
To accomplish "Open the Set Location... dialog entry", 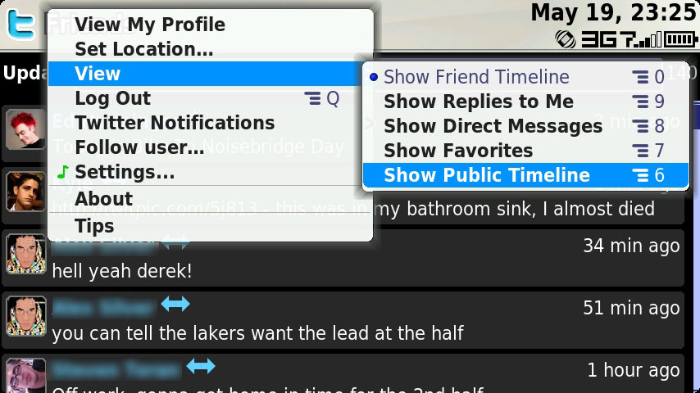I will click(211, 49).
